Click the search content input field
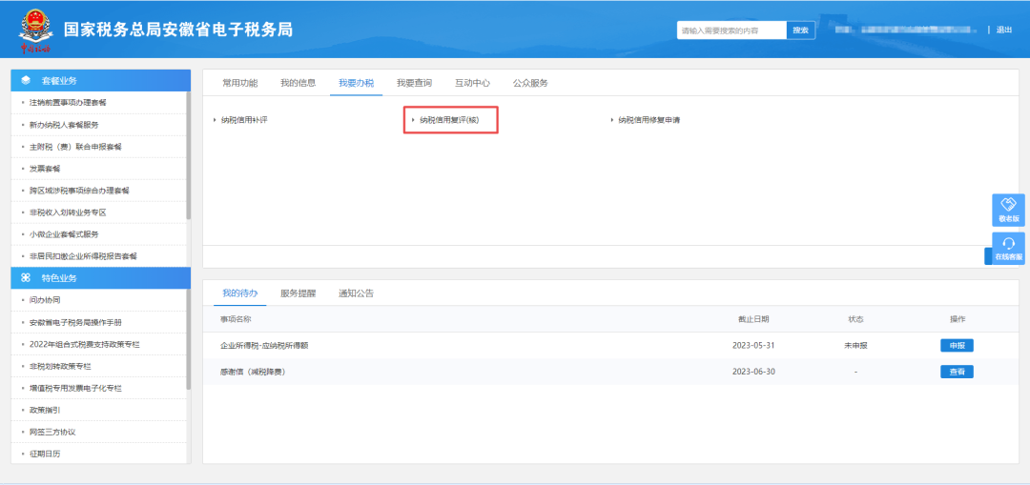 pyautogui.click(x=731, y=30)
